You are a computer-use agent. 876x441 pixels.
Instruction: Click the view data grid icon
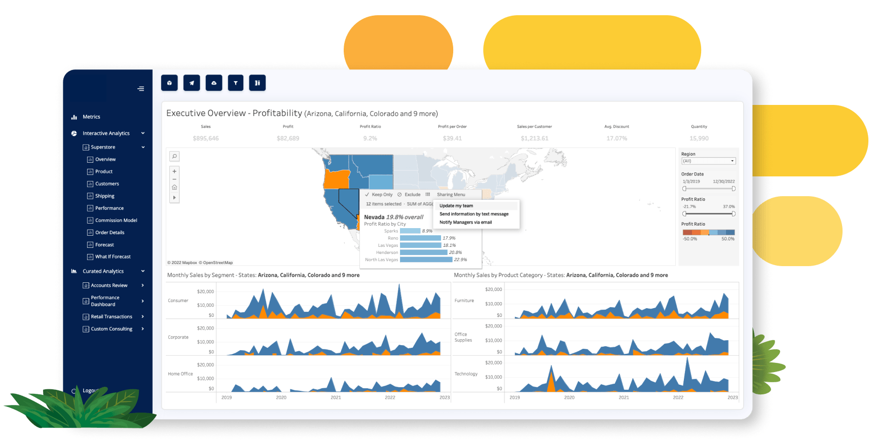click(x=428, y=195)
